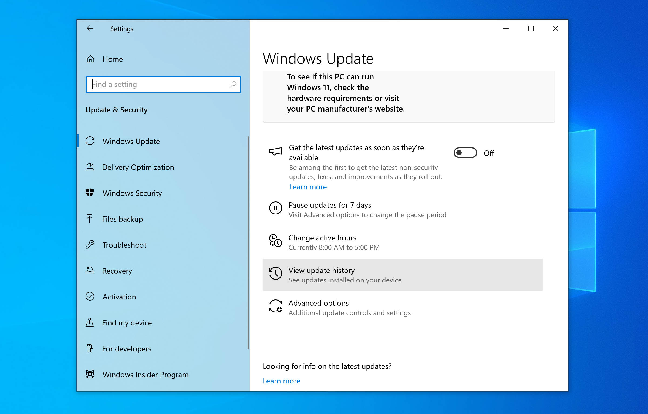Open Recovery settings

coord(163,271)
